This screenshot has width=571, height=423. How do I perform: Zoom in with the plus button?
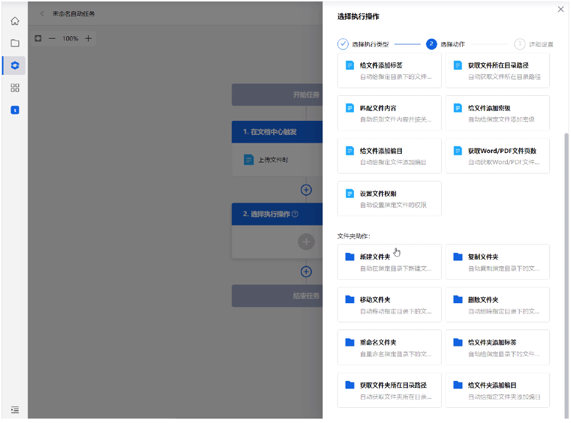coord(88,39)
